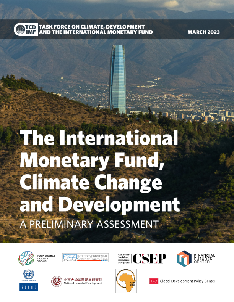Click the blue ECLAC label box
Screen dimensions: 234x302
click(x=29, y=288)
